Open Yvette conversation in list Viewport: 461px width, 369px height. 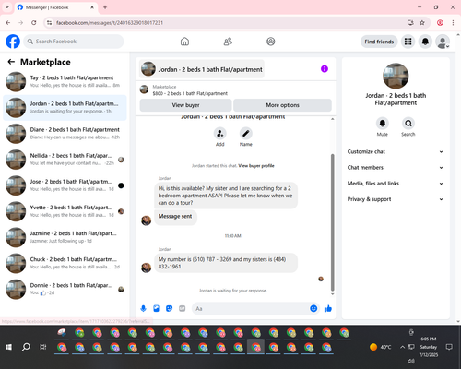click(x=65, y=211)
